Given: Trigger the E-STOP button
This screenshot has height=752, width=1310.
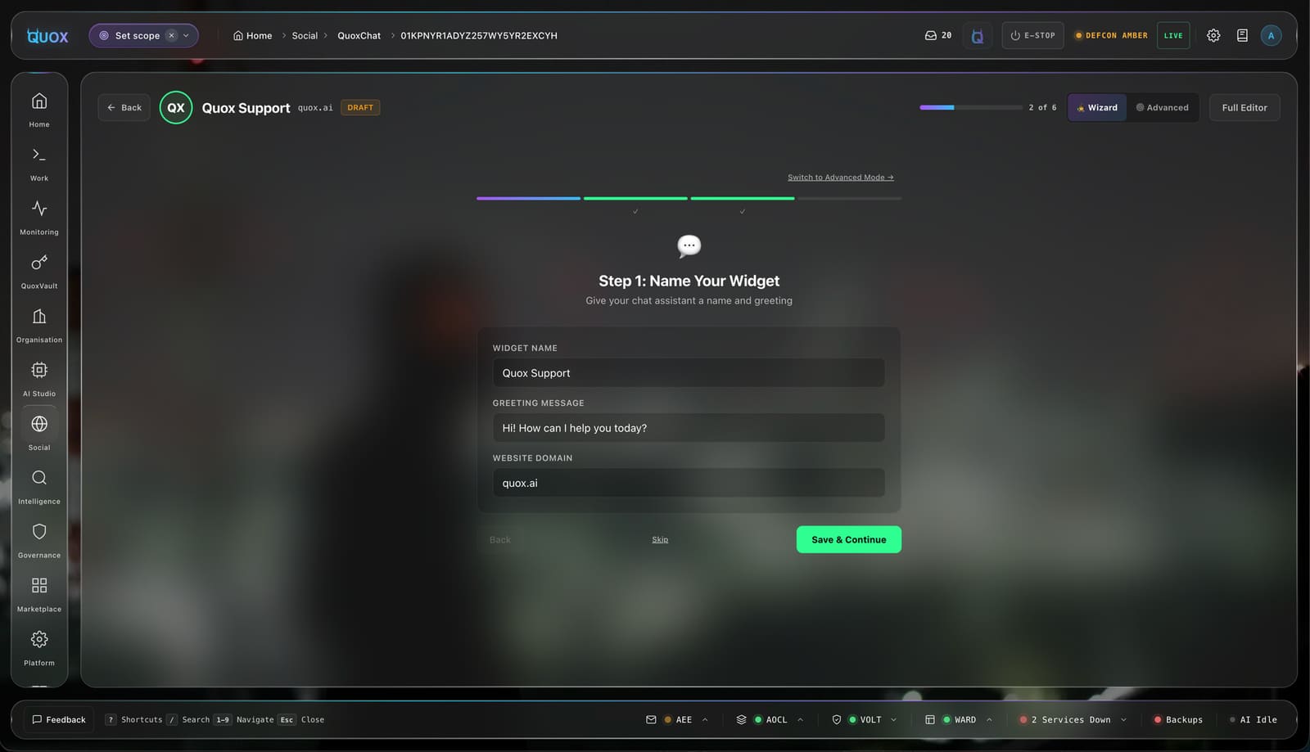Looking at the screenshot, I should click(1032, 35).
